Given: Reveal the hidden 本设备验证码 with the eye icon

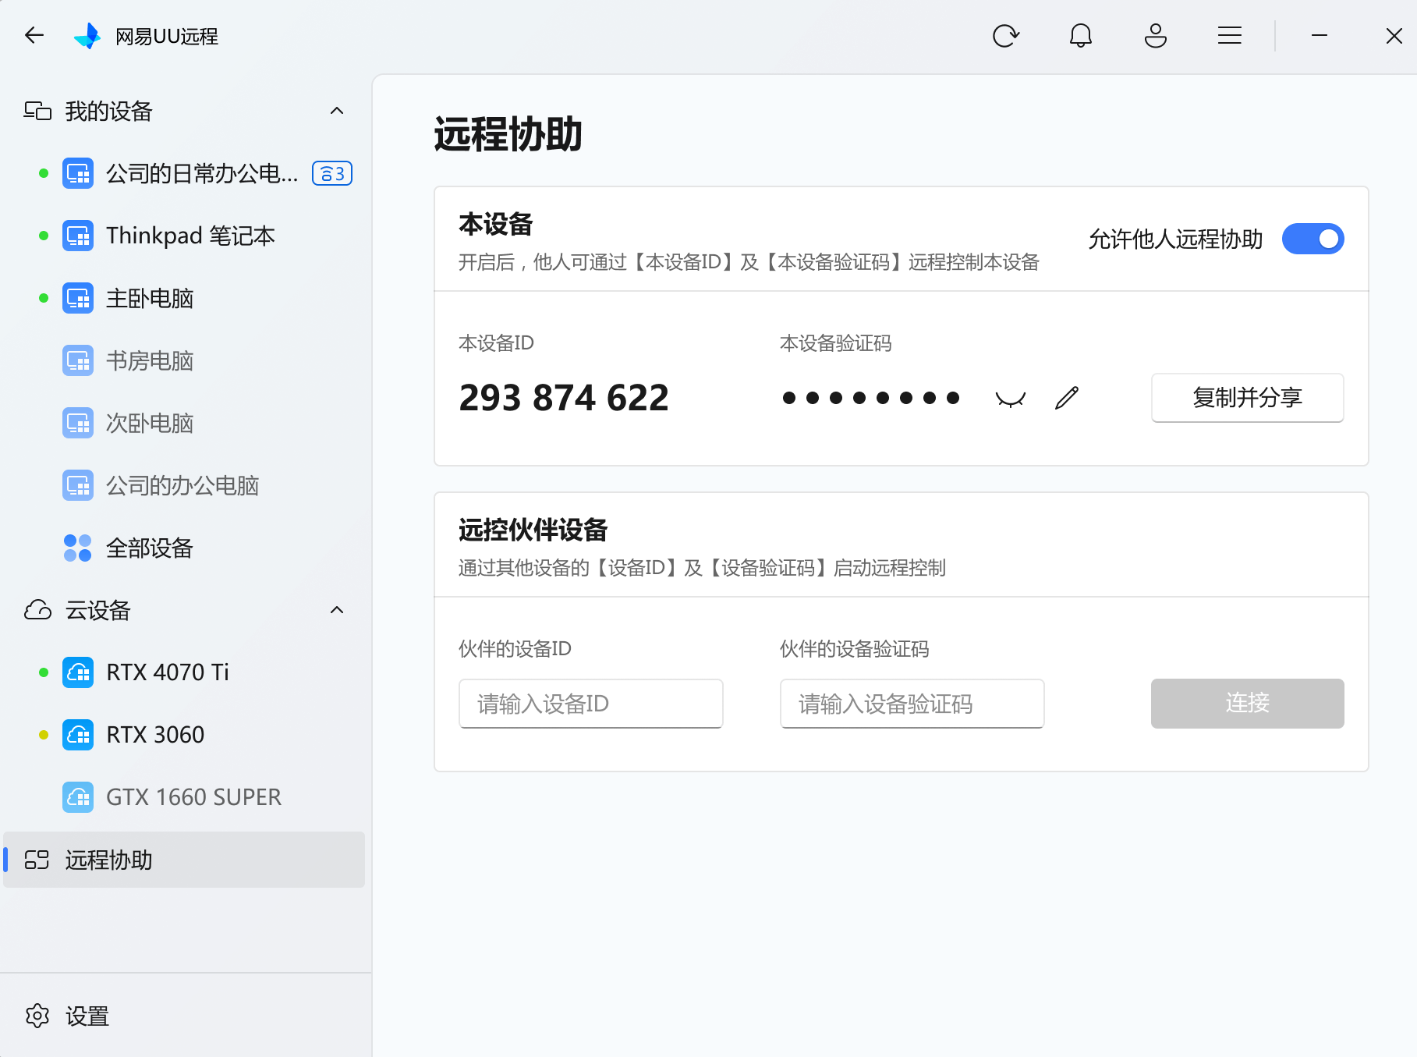Looking at the screenshot, I should pos(1011,397).
